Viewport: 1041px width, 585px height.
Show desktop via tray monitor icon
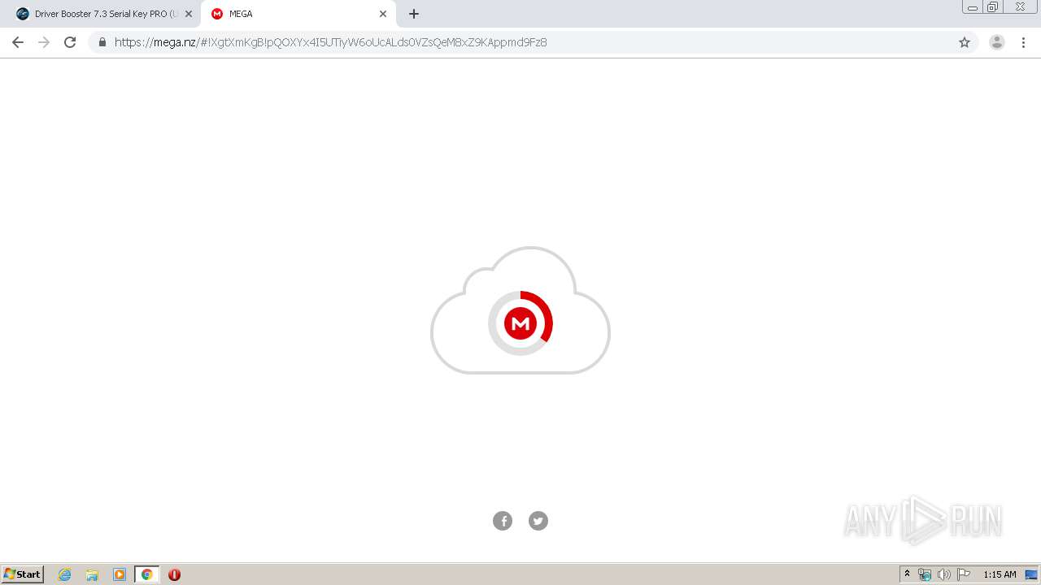tap(1031, 574)
